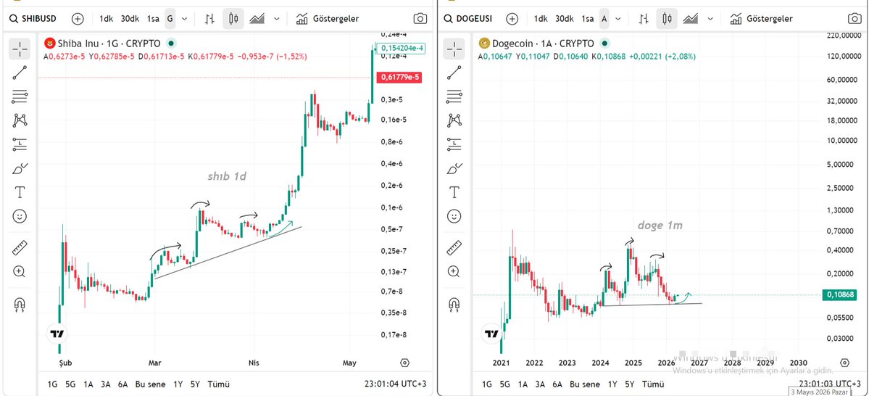Select trend line tool in SHIB chart
Image resolution: width=869 pixels, height=396 pixels.
(x=20, y=73)
